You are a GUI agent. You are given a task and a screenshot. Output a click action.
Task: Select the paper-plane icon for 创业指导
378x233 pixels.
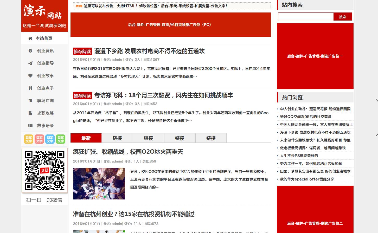point(30,63)
